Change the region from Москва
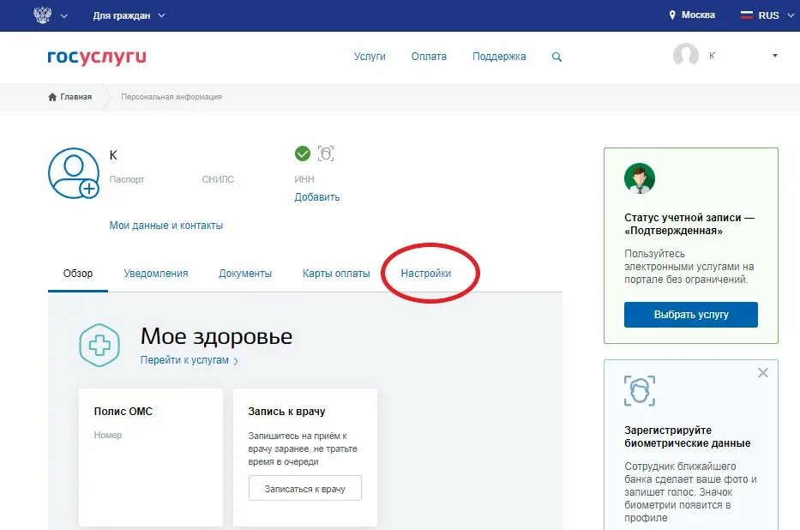The width and height of the screenshot is (800, 530). pyautogui.click(x=698, y=15)
